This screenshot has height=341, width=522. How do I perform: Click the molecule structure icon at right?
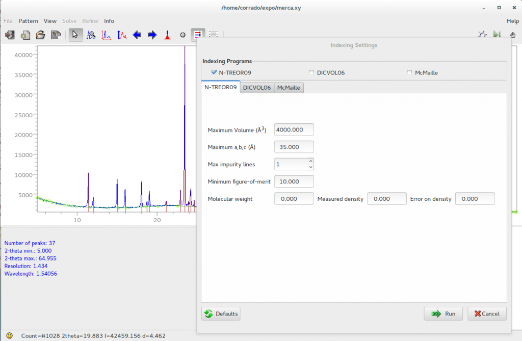pos(482,34)
